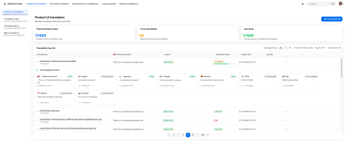Viewport: 345px width, 141px height.
Task: Open the three-dot menu for the fail row
Action: [x=286, y=120]
